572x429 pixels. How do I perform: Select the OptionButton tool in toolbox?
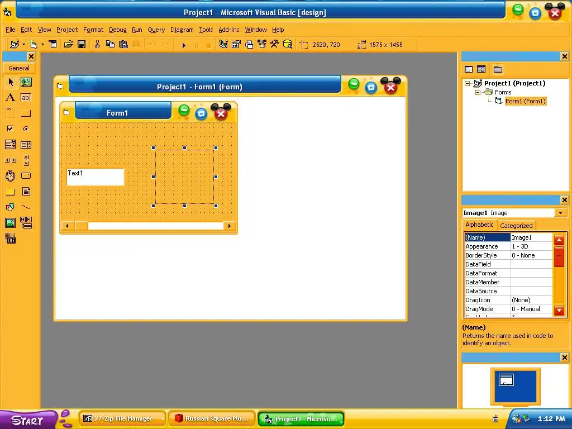pos(26,129)
